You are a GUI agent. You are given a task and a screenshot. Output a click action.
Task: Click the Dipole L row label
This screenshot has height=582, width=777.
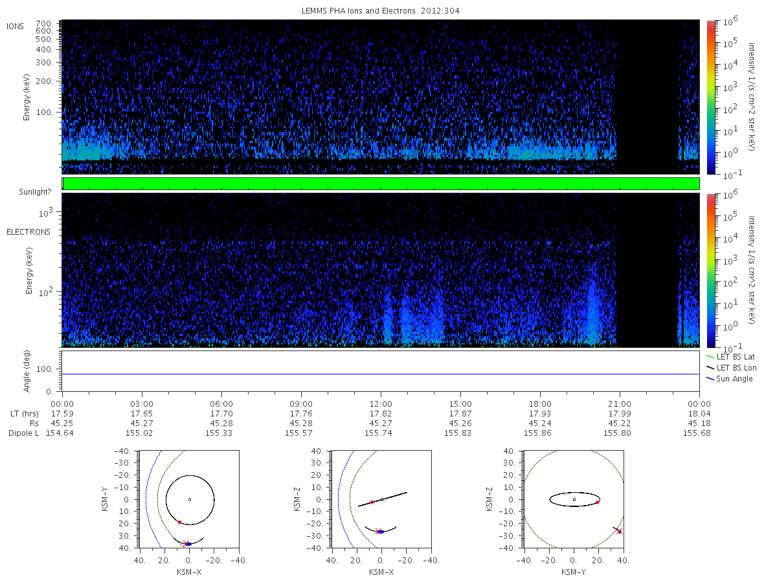pyautogui.click(x=24, y=433)
